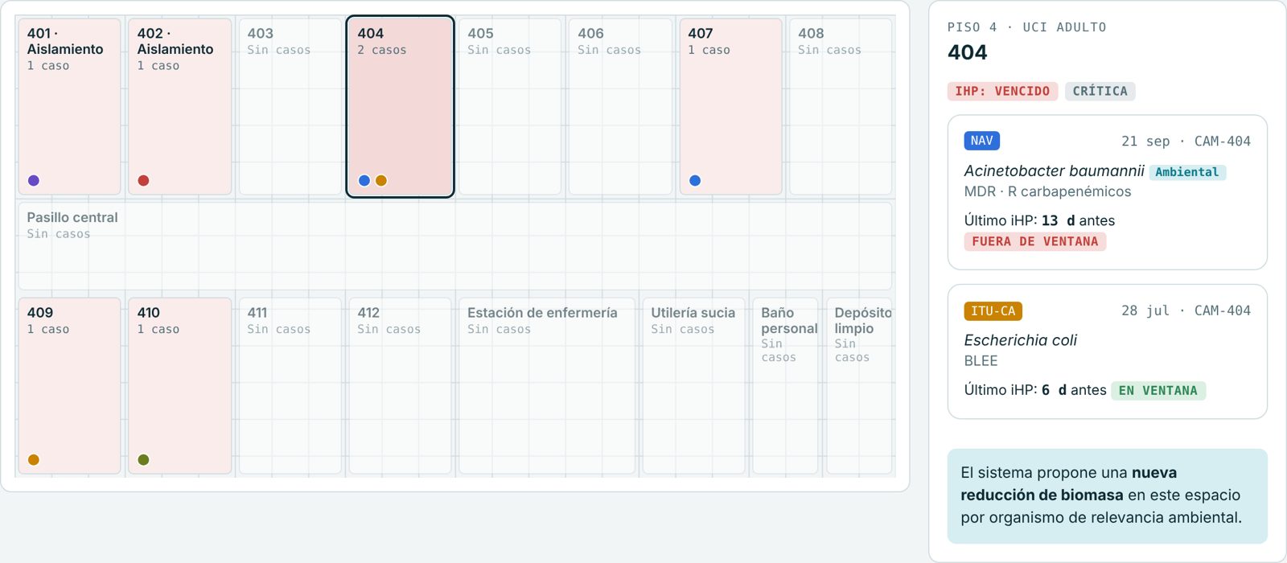Click the EN VENTANA badge
Image resolution: width=1287 pixels, height=563 pixels.
[1158, 390]
